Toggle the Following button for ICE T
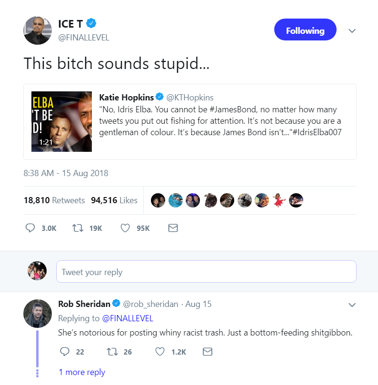The width and height of the screenshot is (378, 385). point(305,30)
